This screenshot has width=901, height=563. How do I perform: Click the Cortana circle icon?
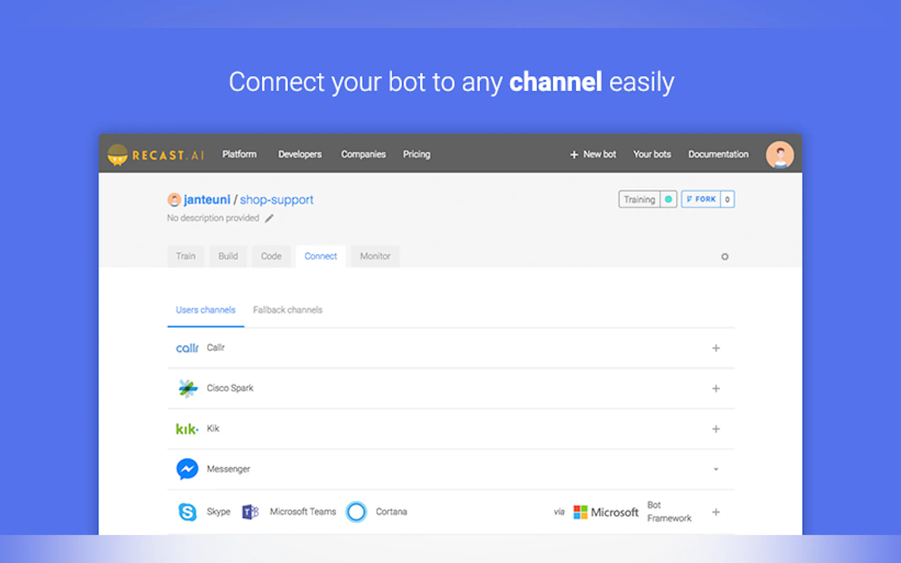(356, 512)
